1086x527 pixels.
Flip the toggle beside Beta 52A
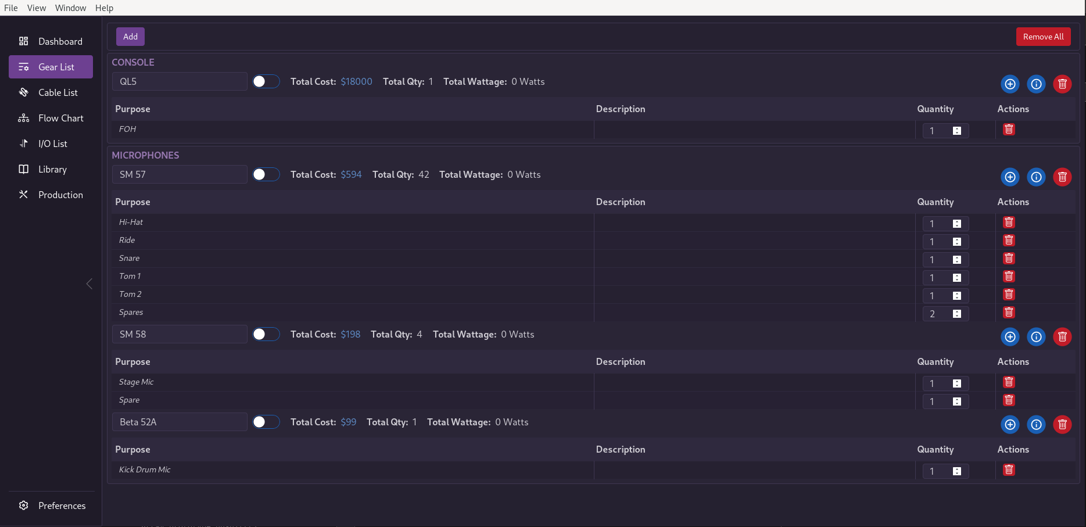coord(266,422)
